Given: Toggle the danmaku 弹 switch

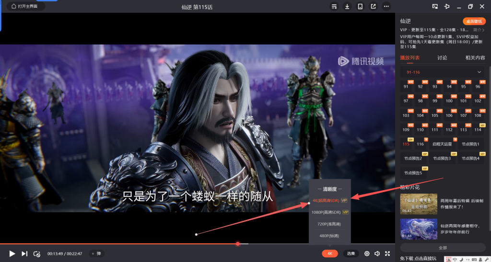Looking at the screenshot, I should coord(97,253).
